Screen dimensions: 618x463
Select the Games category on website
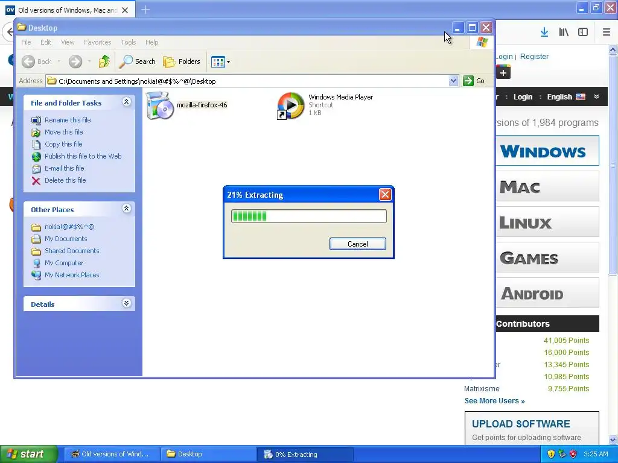pyautogui.click(x=547, y=257)
